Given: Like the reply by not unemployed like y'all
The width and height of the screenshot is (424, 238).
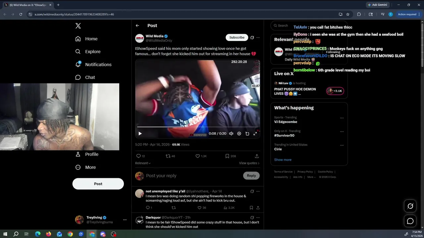Looking at the screenshot, I should (x=202, y=208).
